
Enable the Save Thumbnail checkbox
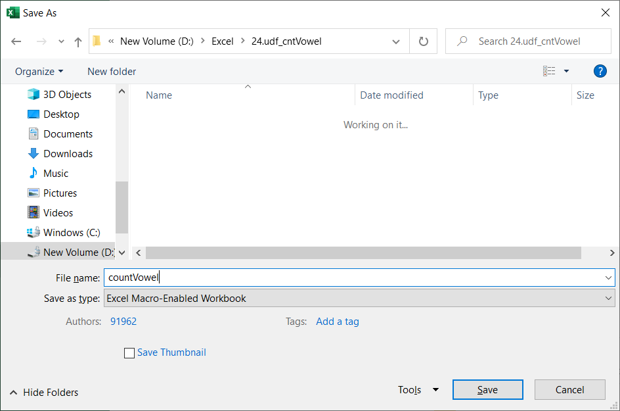click(x=129, y=353)
